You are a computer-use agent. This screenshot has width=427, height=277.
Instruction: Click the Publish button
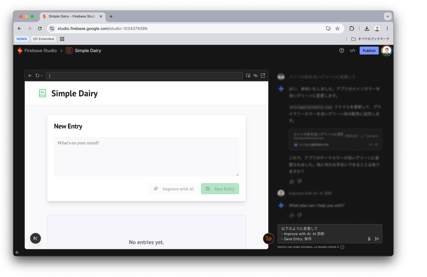[369, 50]
